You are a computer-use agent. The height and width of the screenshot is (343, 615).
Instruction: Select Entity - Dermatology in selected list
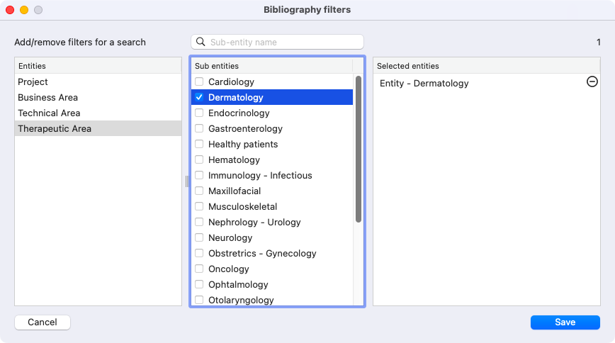tap(424, 83)
